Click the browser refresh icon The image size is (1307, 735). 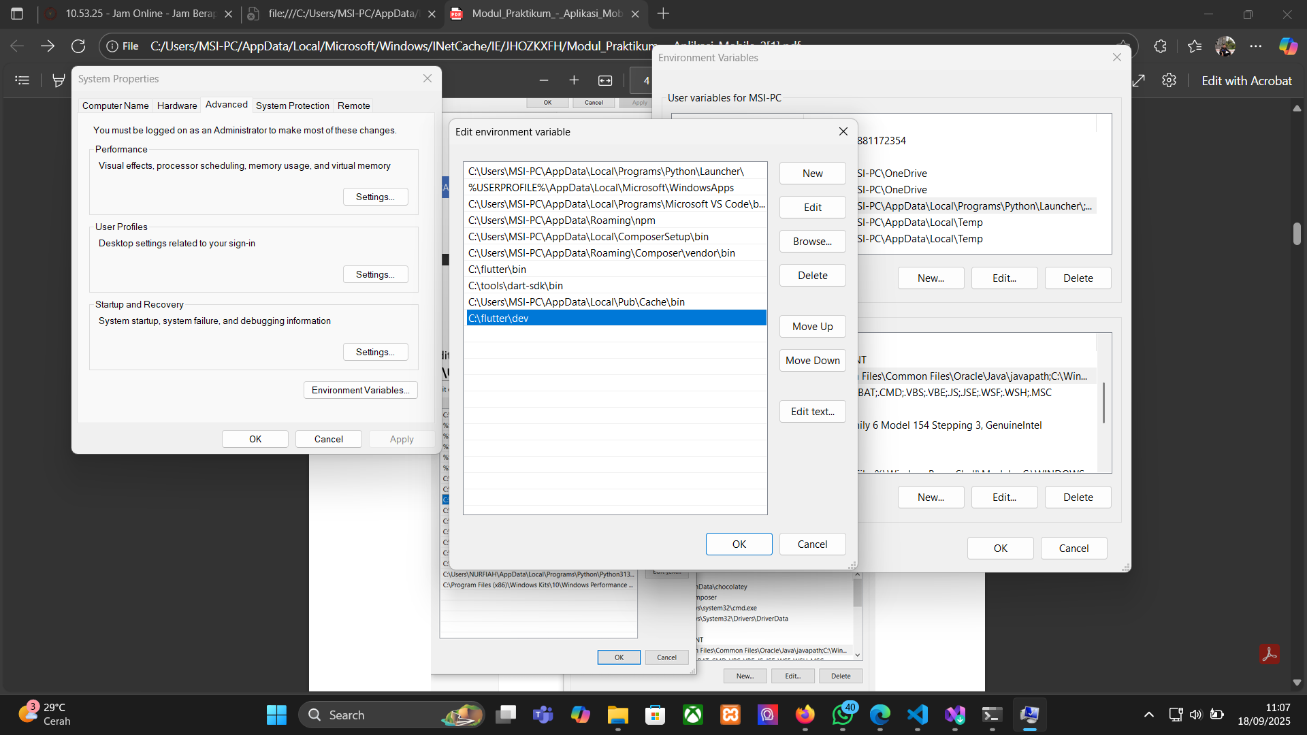pos(78,46)
